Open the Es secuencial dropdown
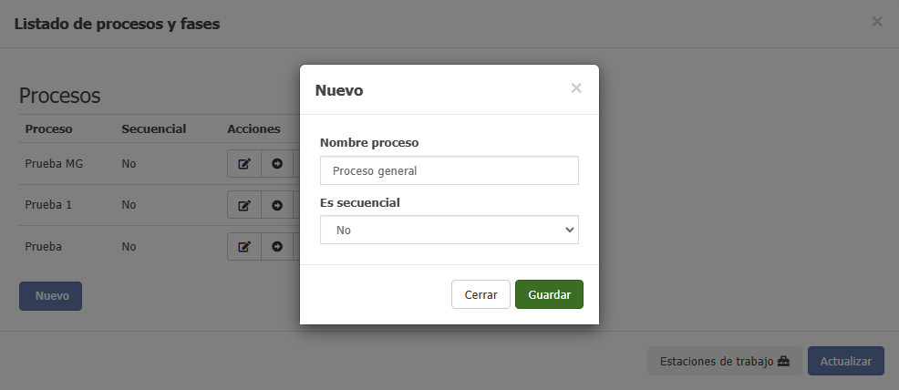The image size is (899, 390). [449, 230]
